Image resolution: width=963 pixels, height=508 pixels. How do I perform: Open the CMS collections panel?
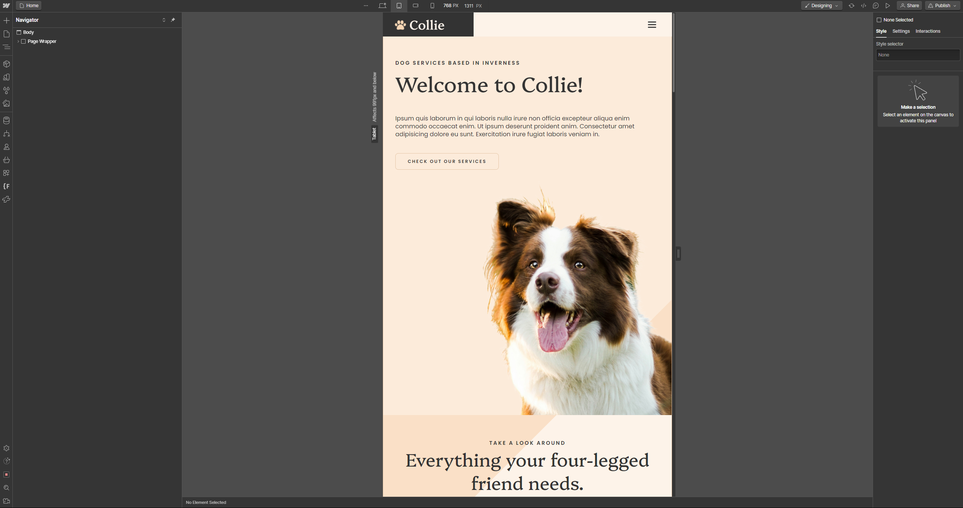[x=6, y=120]
